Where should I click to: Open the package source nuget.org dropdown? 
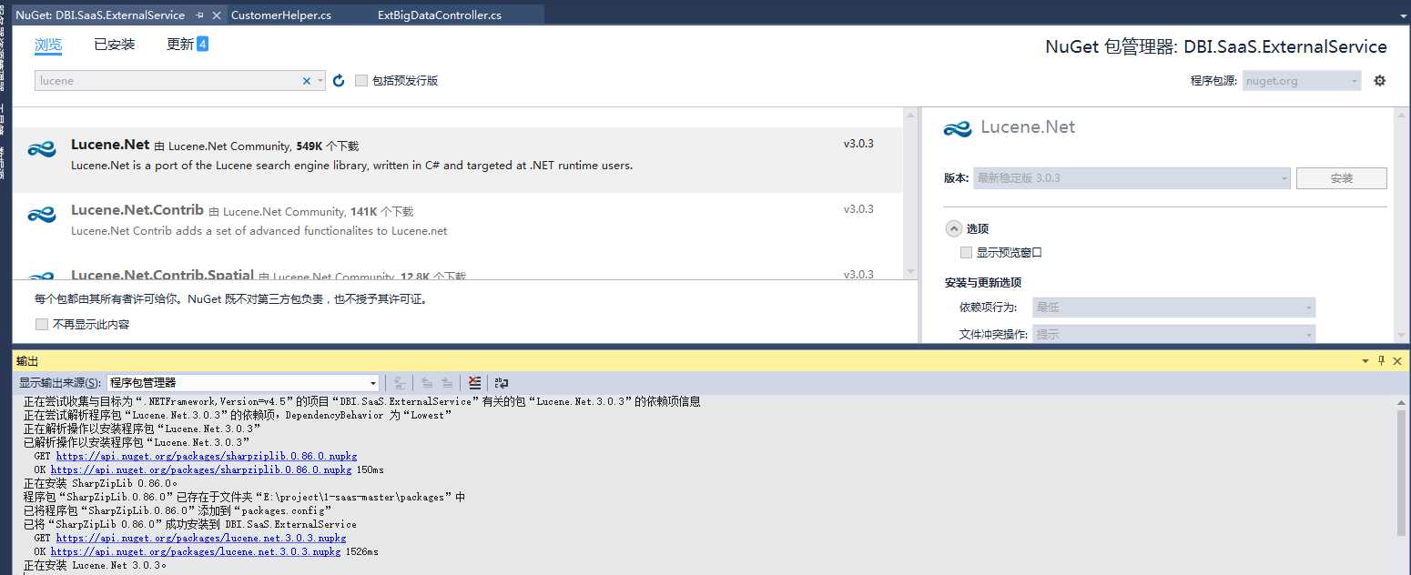[1302, 81]
